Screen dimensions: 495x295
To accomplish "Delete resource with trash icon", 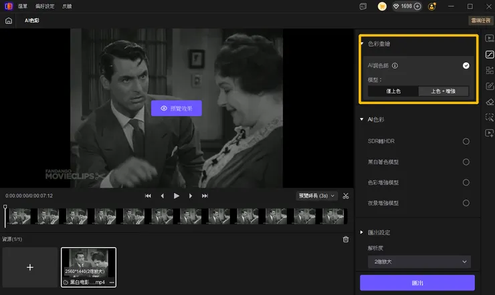I will pos(346,240).
